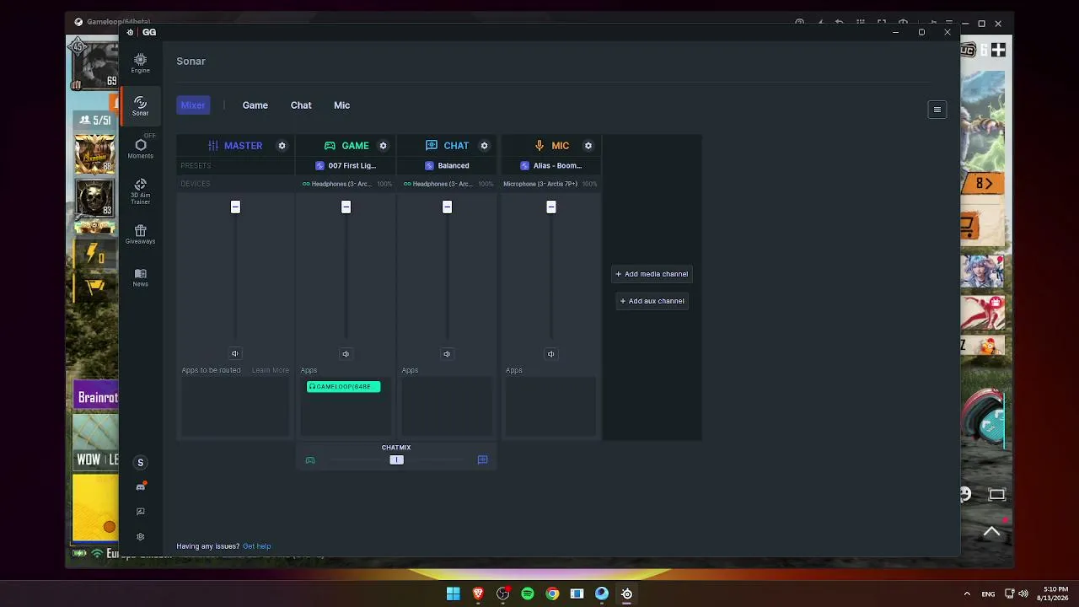
Task: Open CHAT channel settings gear
Action: click(484, 146)
